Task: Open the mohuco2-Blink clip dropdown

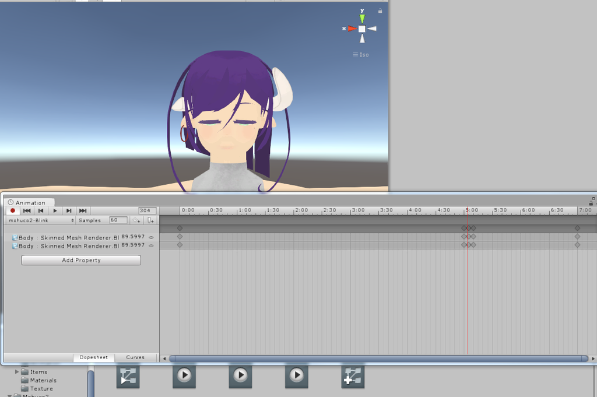Action: (41, 220)
